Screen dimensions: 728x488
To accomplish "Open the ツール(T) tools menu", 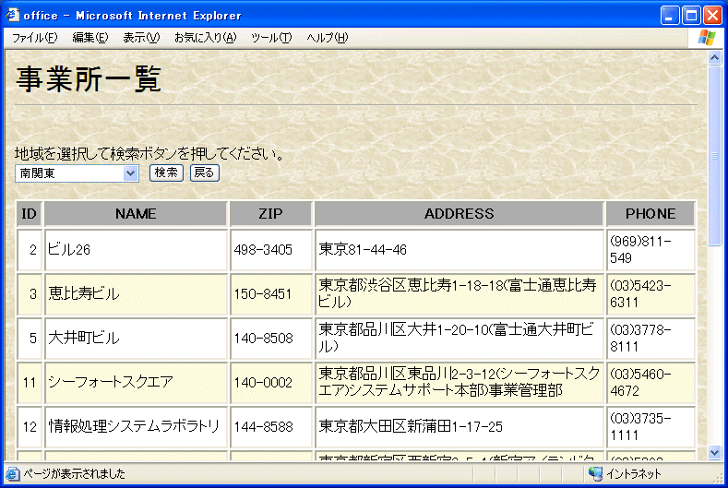I will 271,38.
